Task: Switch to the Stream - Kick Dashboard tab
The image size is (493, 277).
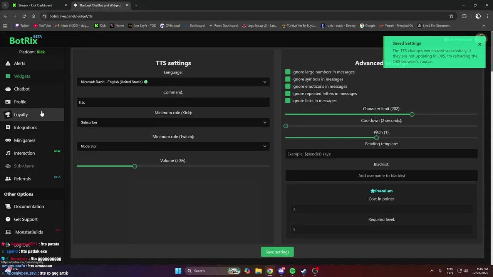Action: pos(40,5)
